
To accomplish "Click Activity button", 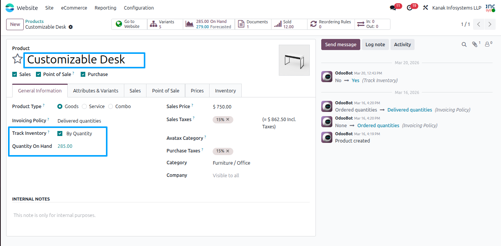I will click(x=402, y=45).
